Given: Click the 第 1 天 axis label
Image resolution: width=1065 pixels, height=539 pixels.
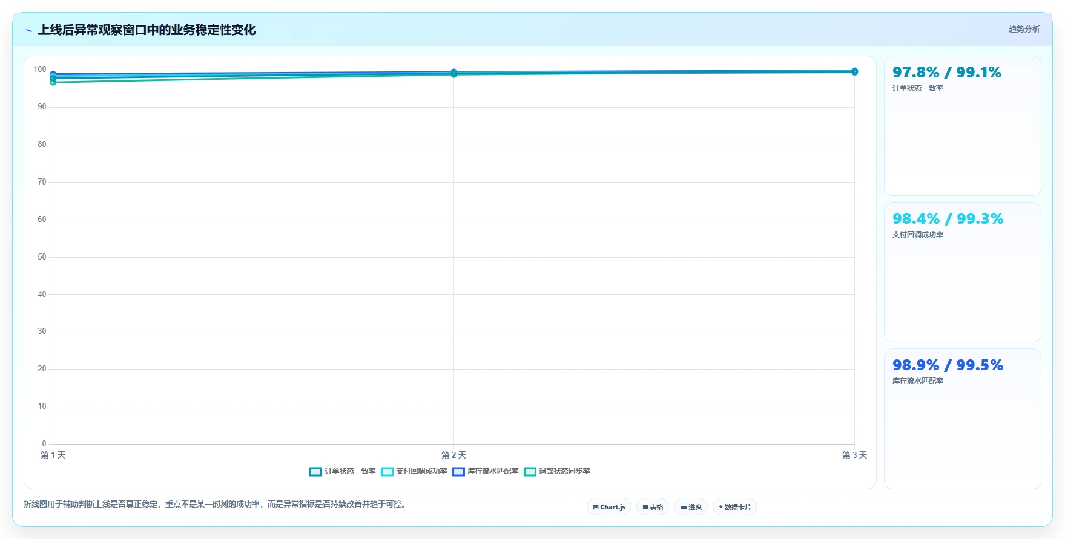Looking at the screenshot, I should 53,455.
